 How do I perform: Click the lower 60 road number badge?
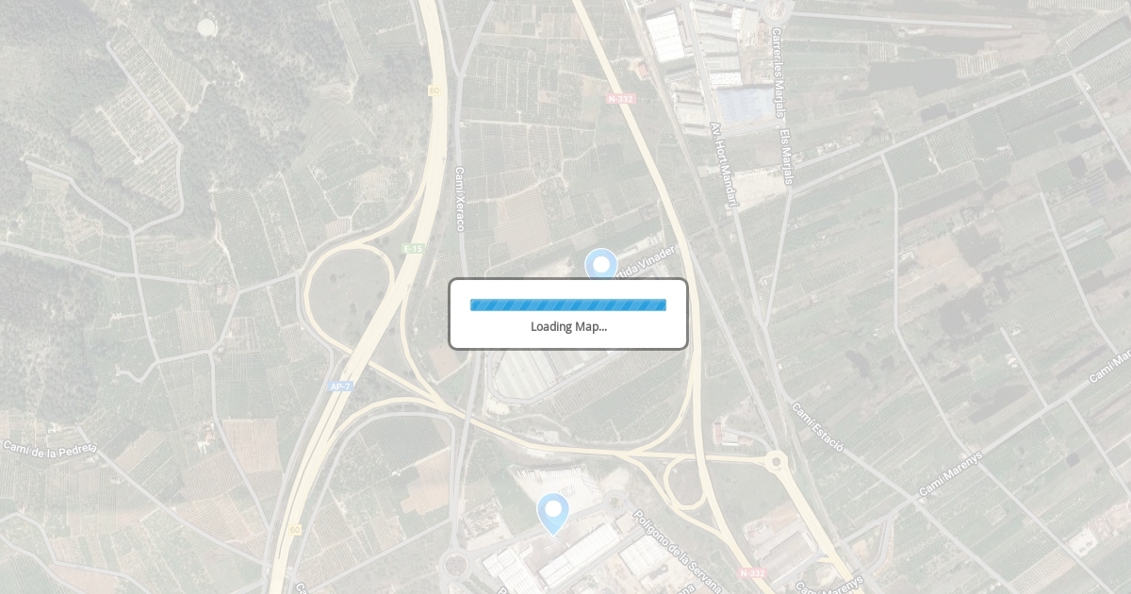pyautogui.click(x=295, y=530)
